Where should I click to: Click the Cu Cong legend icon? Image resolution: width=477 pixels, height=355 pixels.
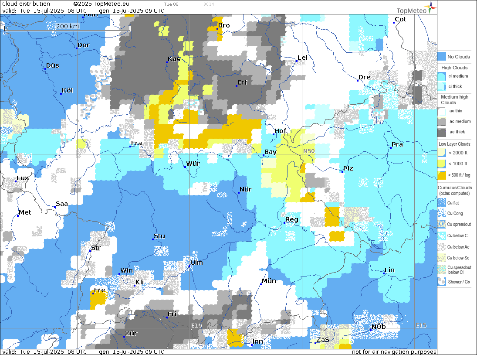(x=442, y=213)
